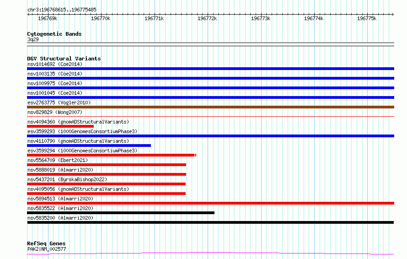Click the 196770k ruler tick label
This screenshot has width=407, height=259.
[x=101, y=18]
